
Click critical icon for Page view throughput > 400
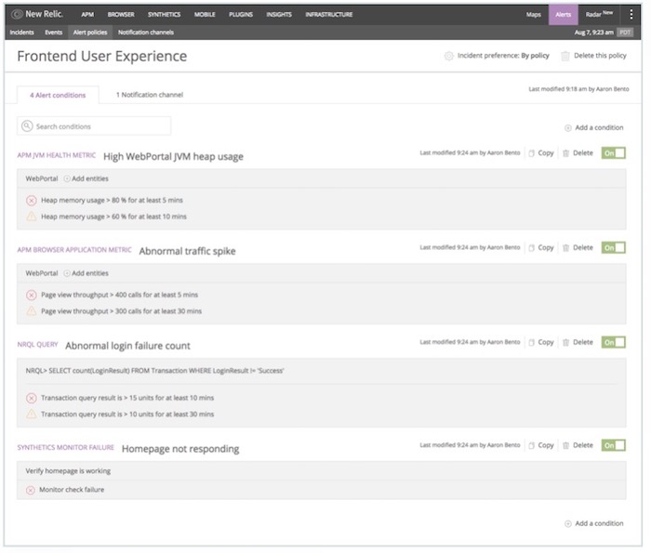pyautogui.click(x=31, y=295)
